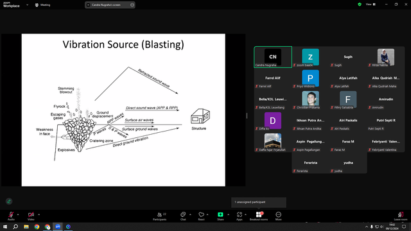Viewport: 411px width, 231px height.
Task: Open the React emoji menu
Action: tap(201, 216)
